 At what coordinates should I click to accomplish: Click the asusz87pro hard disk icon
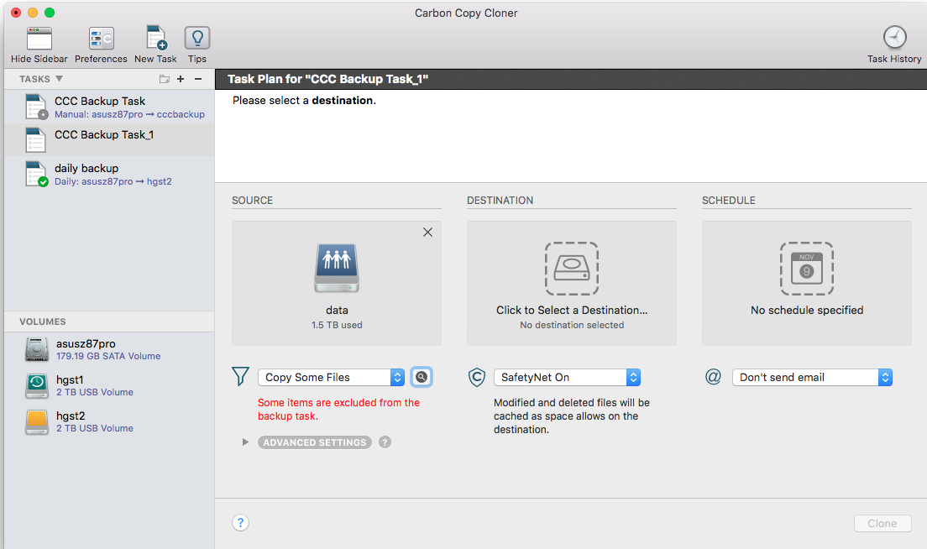coord(37,349)
